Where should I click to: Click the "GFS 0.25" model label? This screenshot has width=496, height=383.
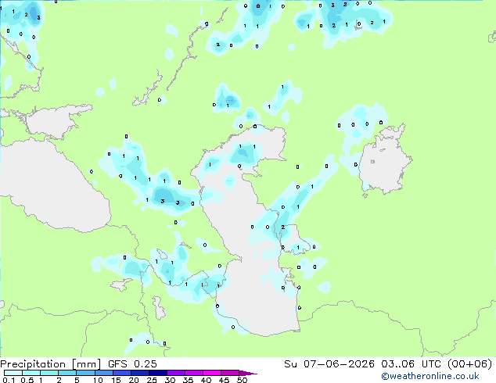pos(132,364)
